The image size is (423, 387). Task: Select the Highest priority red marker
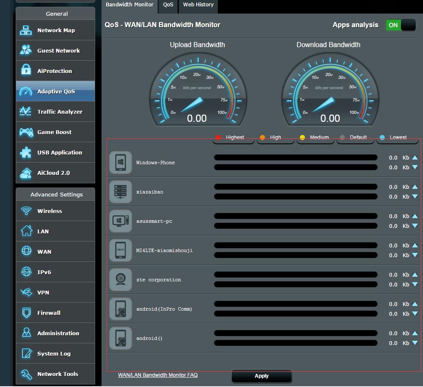218,137
